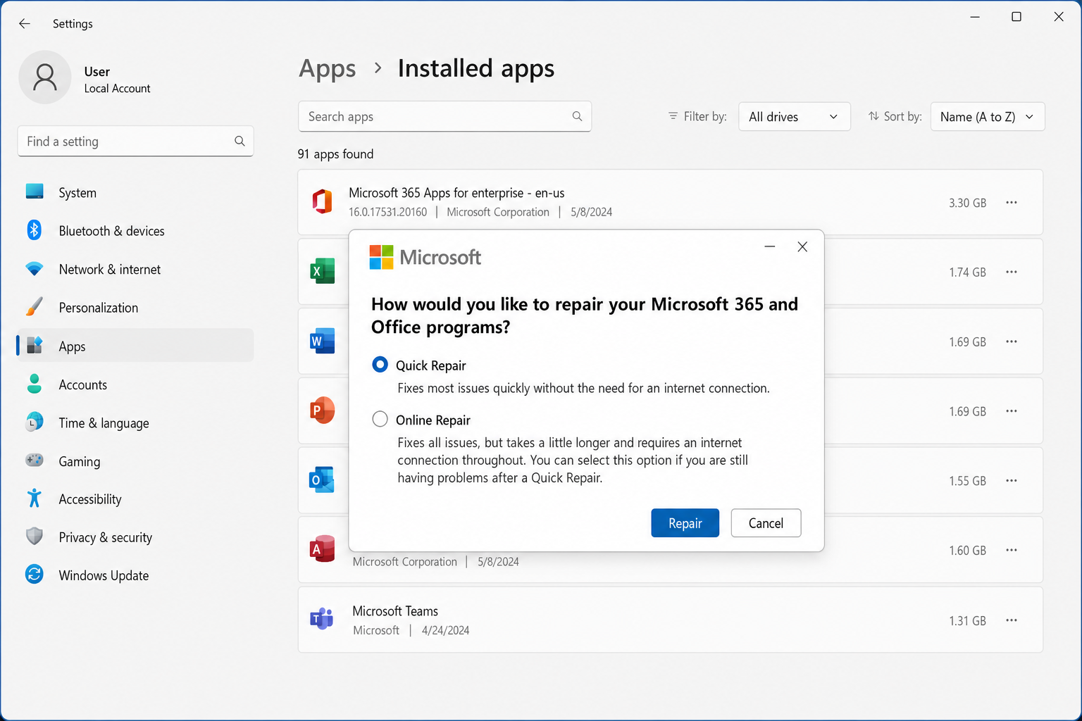Open Time & language settings

pyautogui.click(x=135, y=422)
